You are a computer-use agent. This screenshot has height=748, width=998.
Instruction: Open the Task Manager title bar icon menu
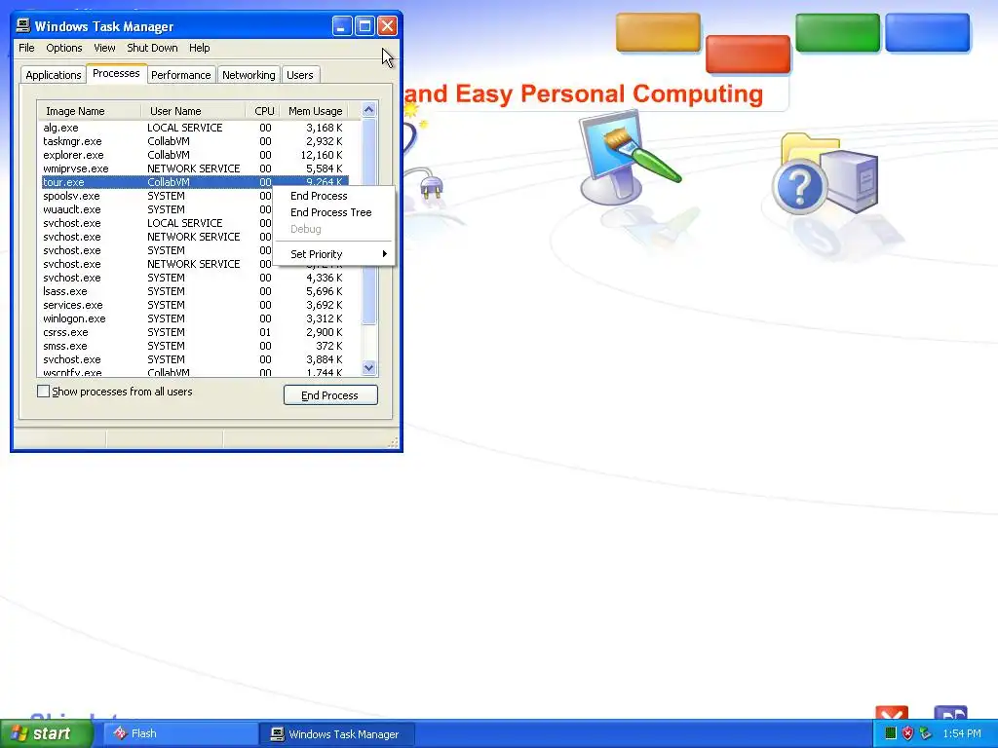[23, 25]
